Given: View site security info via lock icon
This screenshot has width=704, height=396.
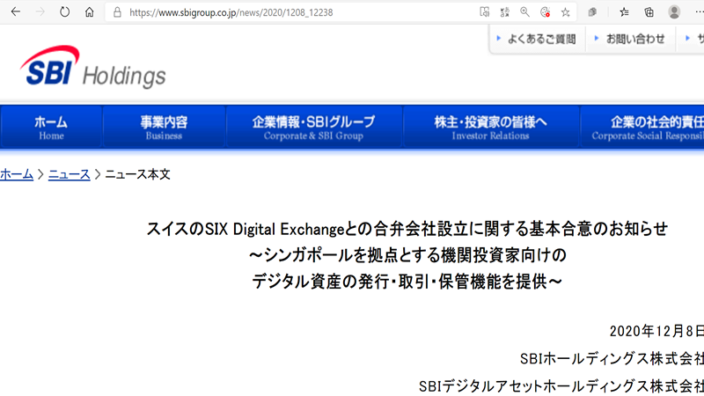Looking at the screenshot, I should (117, 12).
